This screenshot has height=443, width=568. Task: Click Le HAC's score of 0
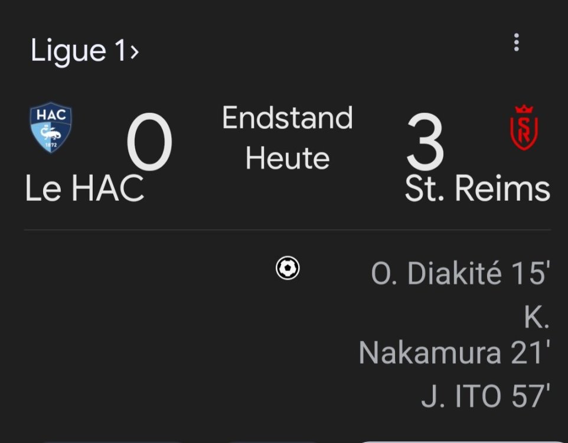[149, 144]
